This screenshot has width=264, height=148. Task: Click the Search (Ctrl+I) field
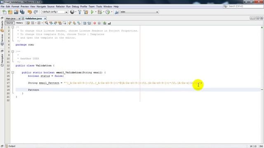[243, 6]
